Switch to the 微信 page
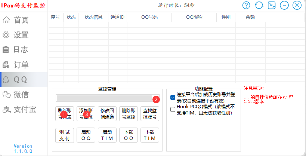 21,95
